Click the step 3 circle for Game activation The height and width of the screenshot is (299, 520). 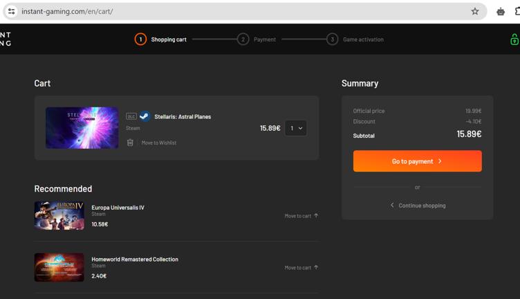[332, 39]
